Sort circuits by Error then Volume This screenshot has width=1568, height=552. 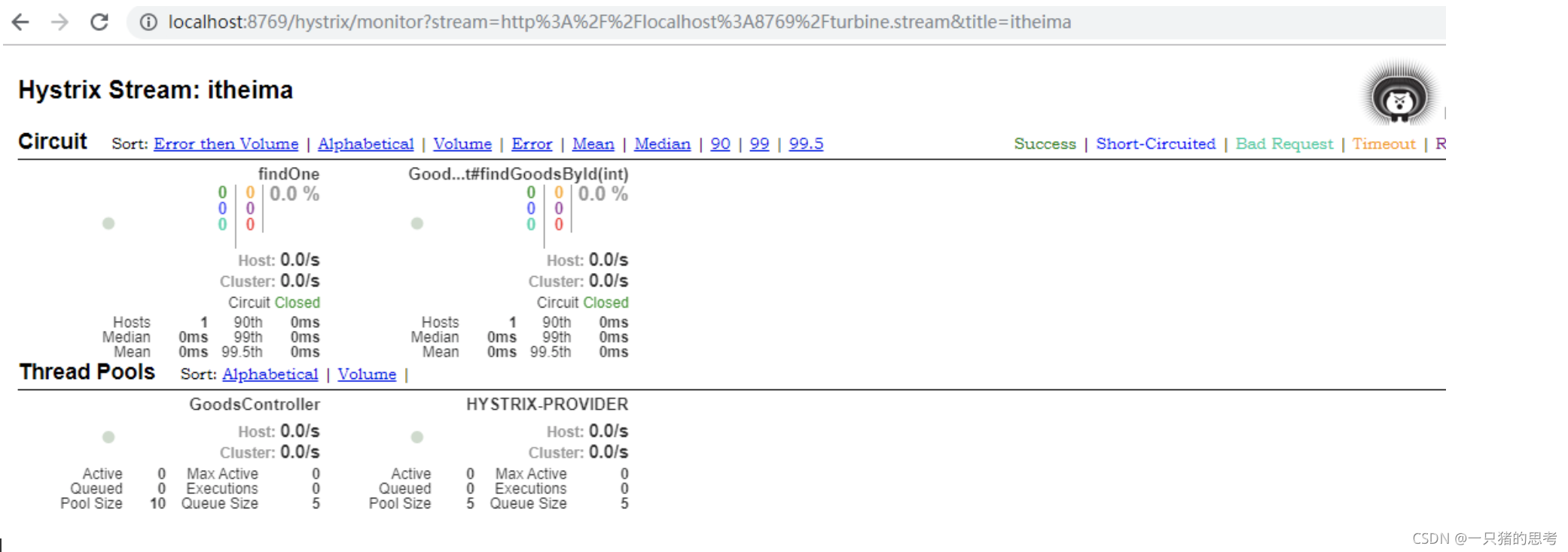226,144
